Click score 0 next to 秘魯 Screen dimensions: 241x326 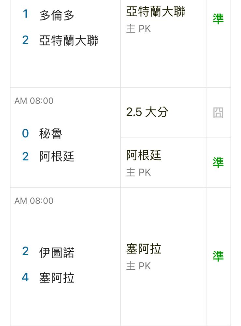25,133
